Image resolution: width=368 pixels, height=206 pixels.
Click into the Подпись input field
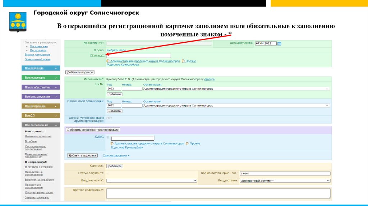(x=139, y=56)
